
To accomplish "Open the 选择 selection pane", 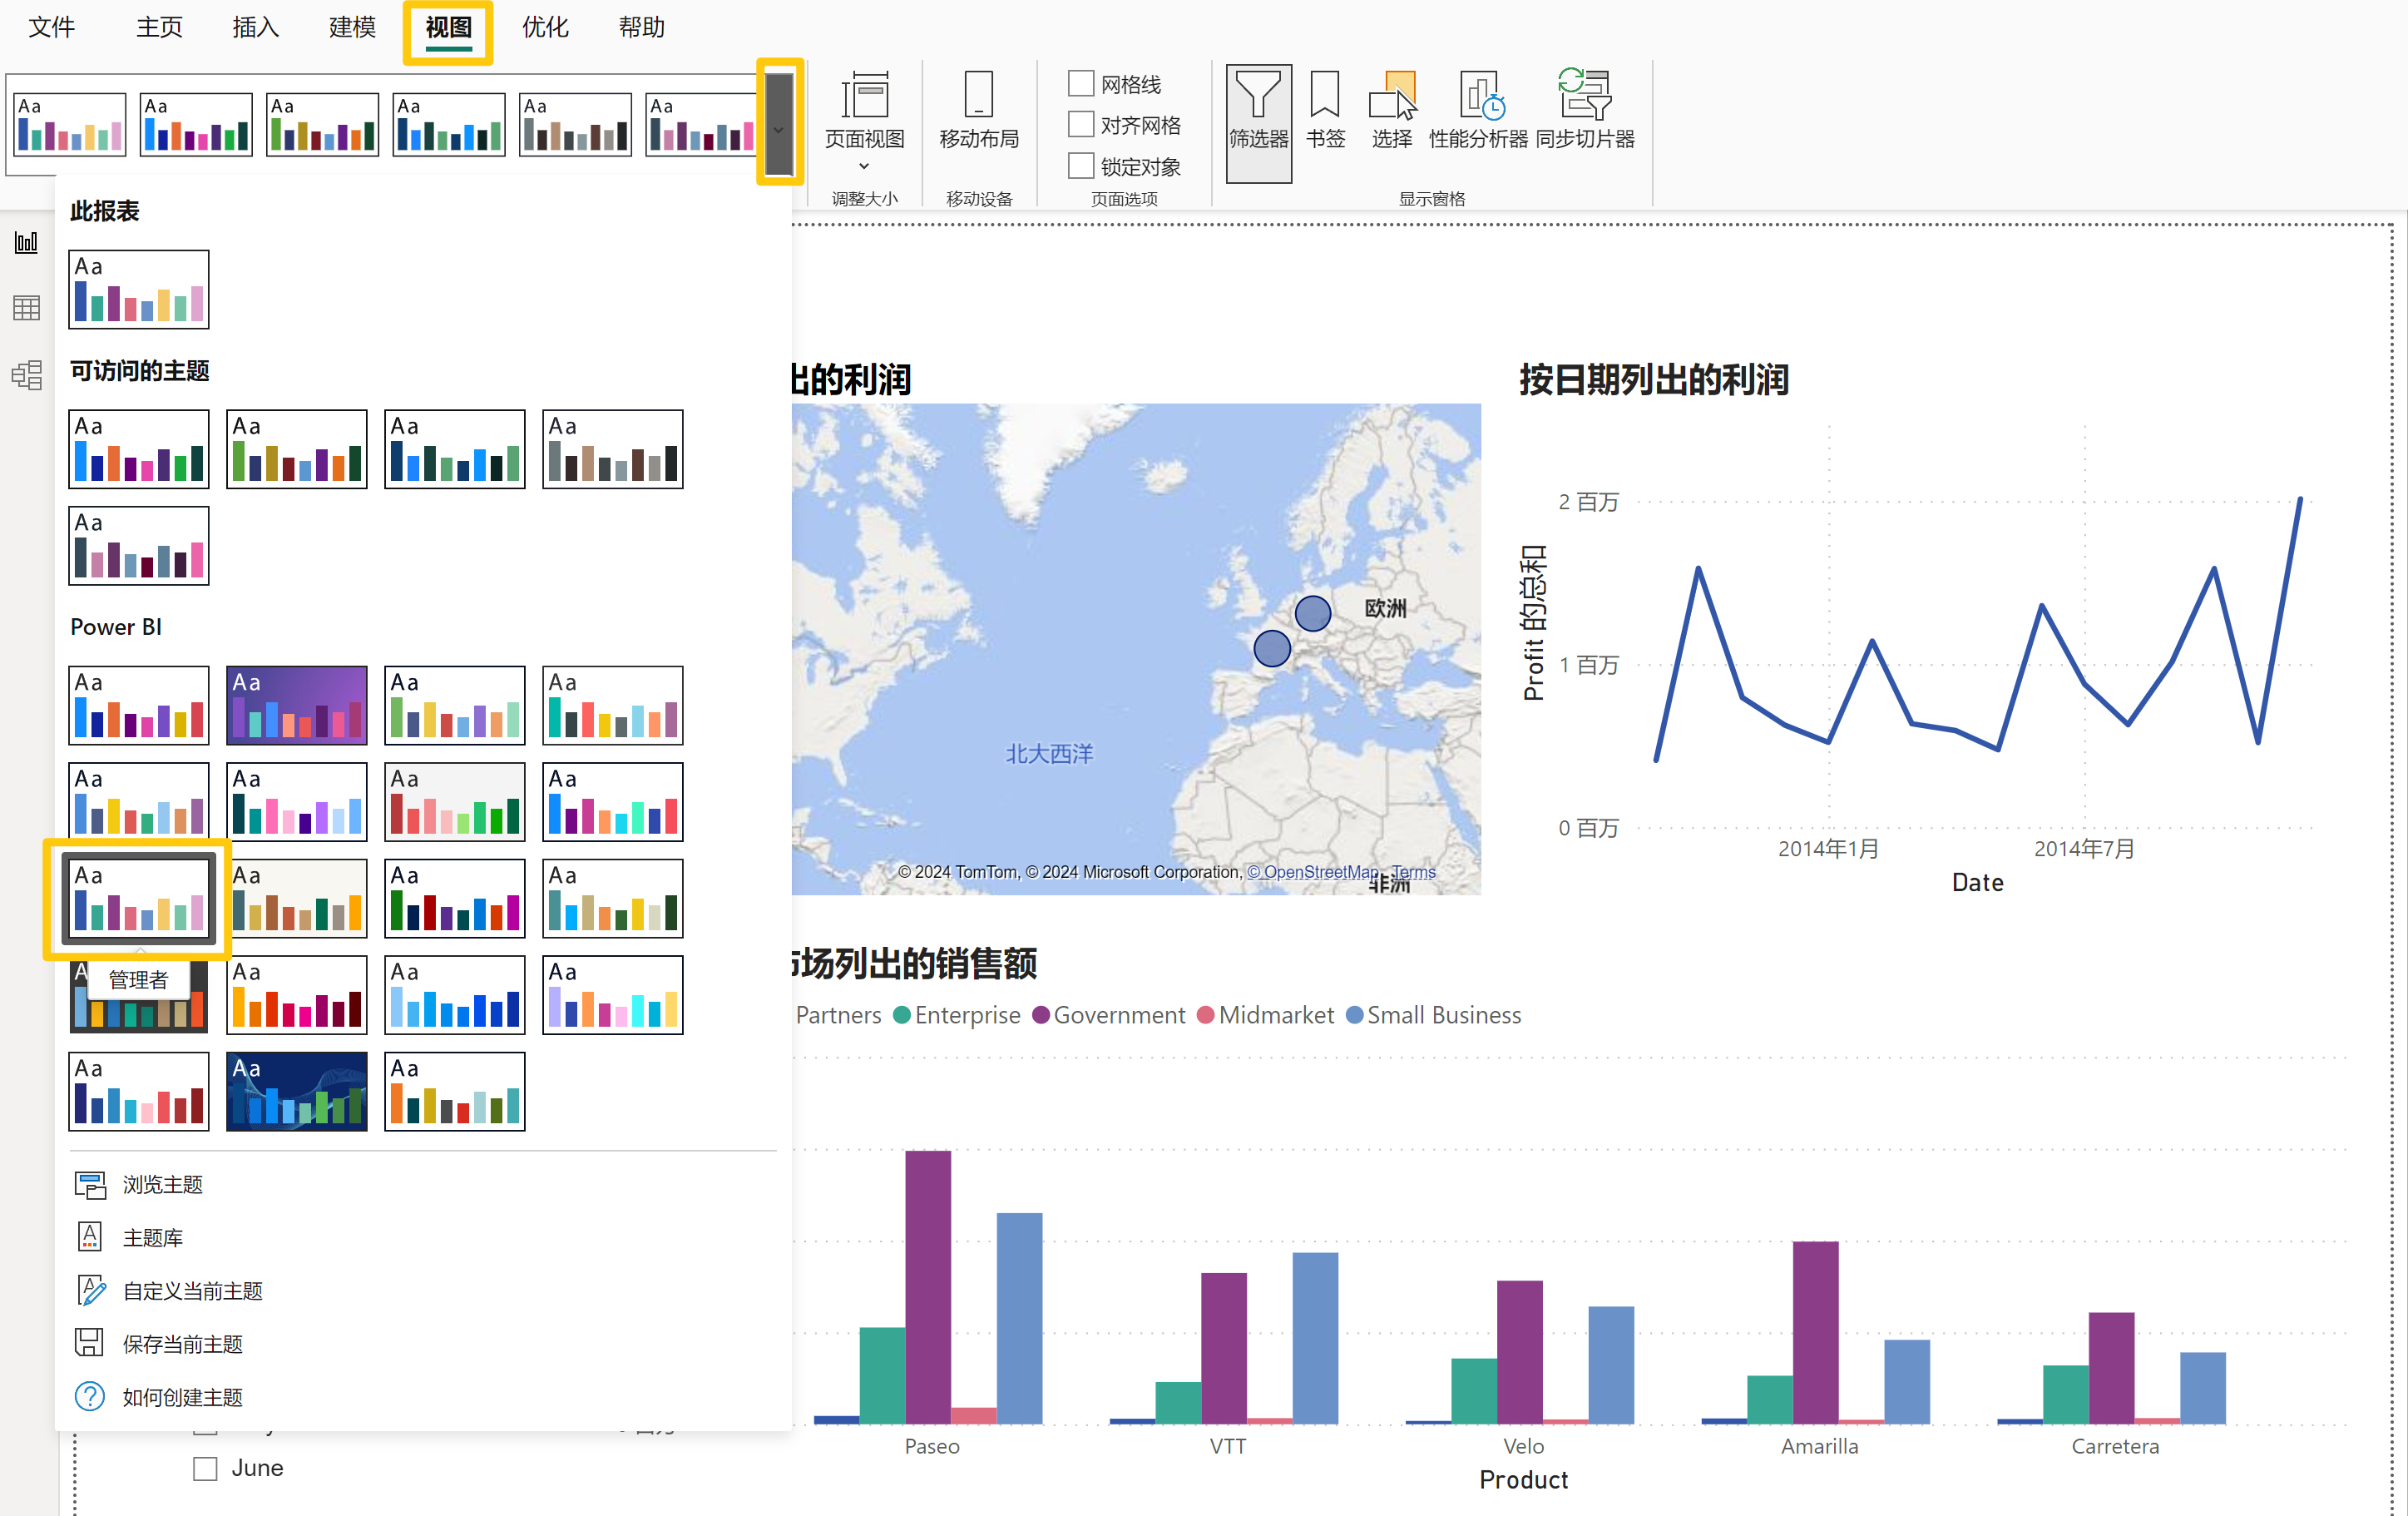I will 1392,110.
